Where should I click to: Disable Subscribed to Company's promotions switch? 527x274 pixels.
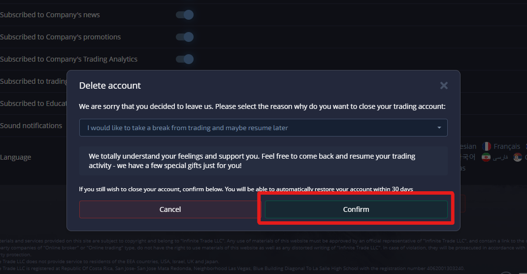coord(185,37)
